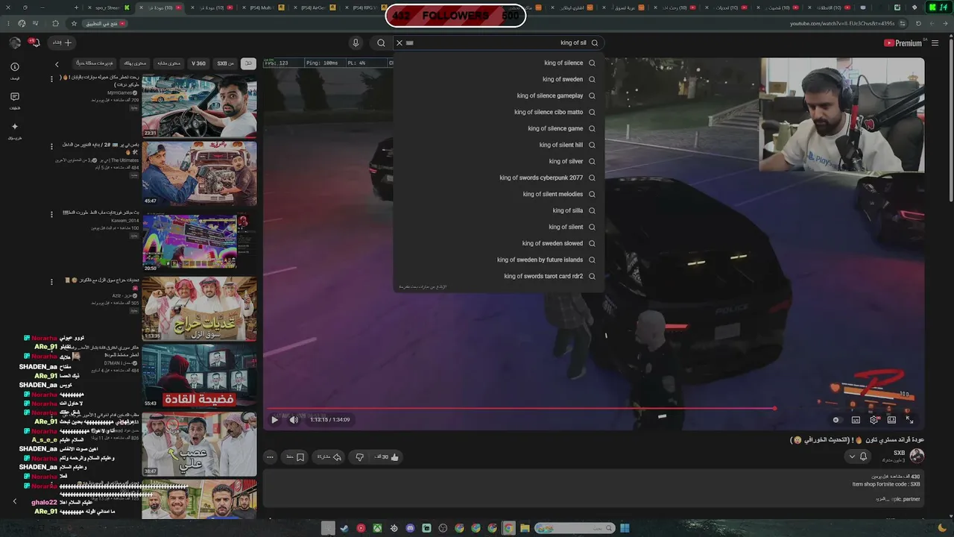Choose 'king of silence gameplay' suggestion
The image size is (954, 537).
[x=499, y=96]
